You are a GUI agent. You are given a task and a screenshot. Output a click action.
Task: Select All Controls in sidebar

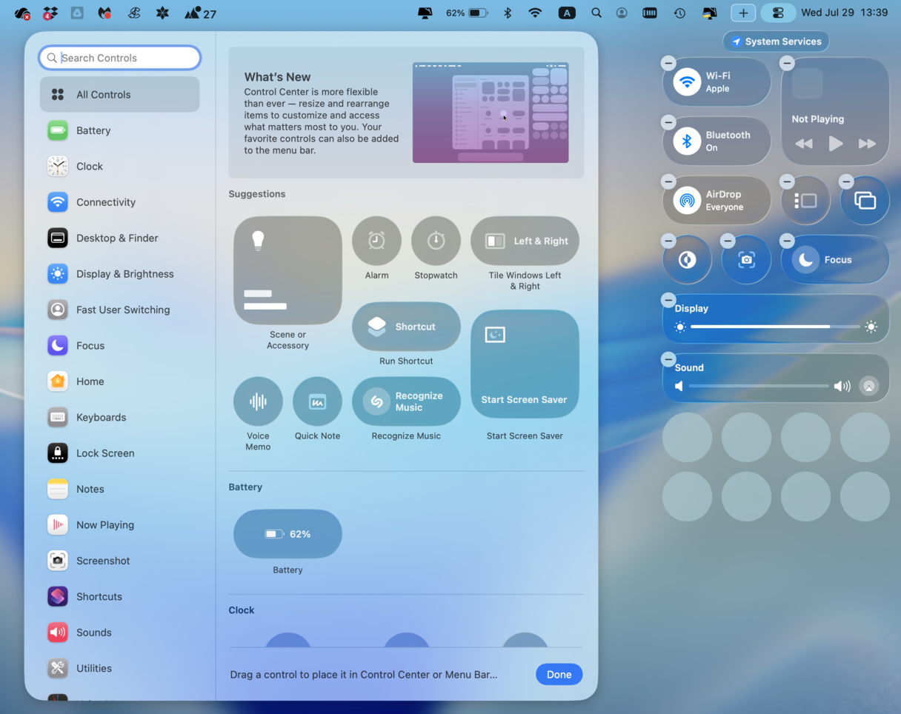[x=119, y=95]
